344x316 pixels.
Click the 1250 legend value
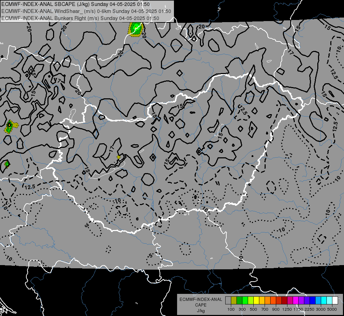pyautogui.click(x=287, y=309)
